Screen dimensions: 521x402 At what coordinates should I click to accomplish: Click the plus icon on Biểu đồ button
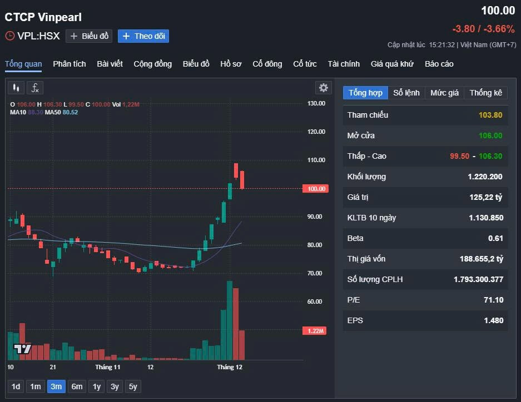tap(74, 36)
